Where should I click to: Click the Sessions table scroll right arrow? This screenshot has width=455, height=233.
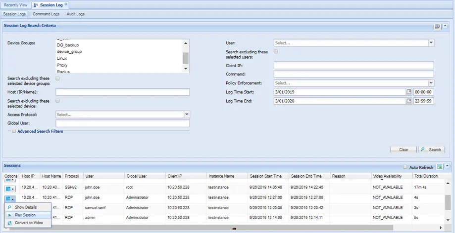[441, 228]
